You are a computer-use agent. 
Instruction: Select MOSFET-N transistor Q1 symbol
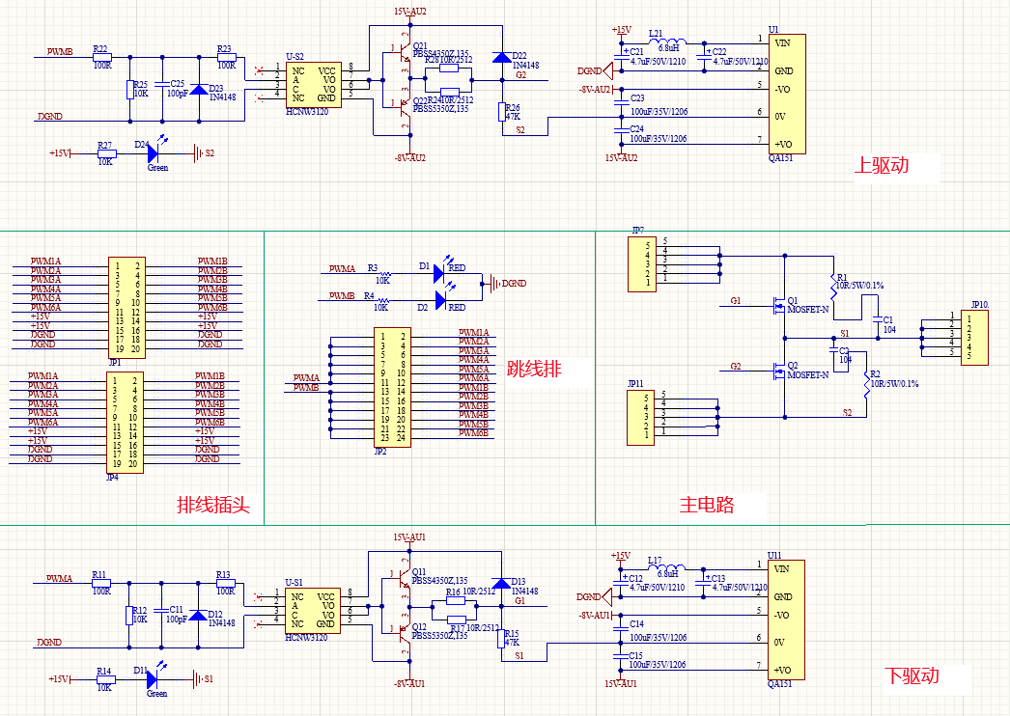coord(779,305)
